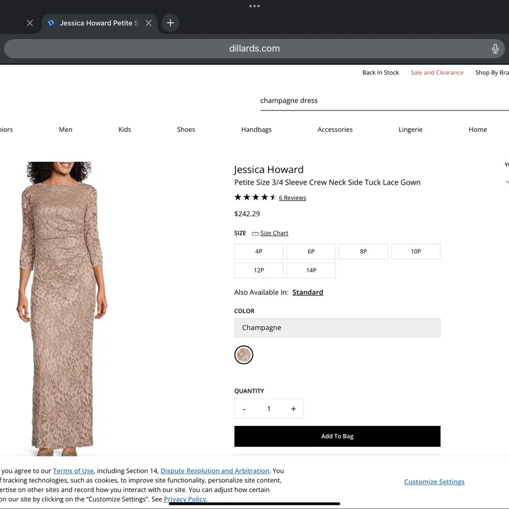Open the Lingerie category menu
This screenshot has width=509, height=509.
click(x=411, y=129)
